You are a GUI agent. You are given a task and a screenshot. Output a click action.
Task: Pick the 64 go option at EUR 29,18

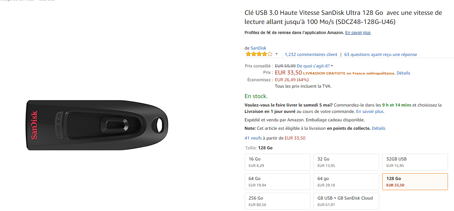[x=346, y=182]
